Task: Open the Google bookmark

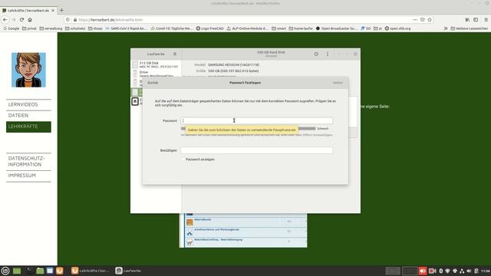Action: [12, 28]
